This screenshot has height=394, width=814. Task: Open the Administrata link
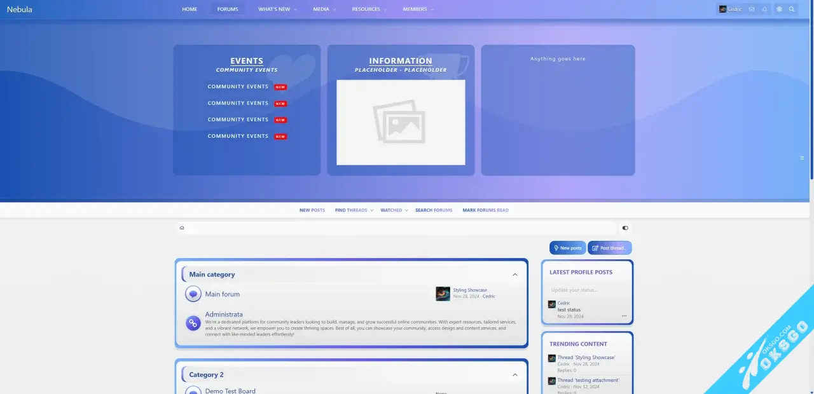point(224,315)
